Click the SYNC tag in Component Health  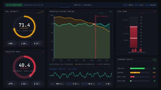coord(154,59)
